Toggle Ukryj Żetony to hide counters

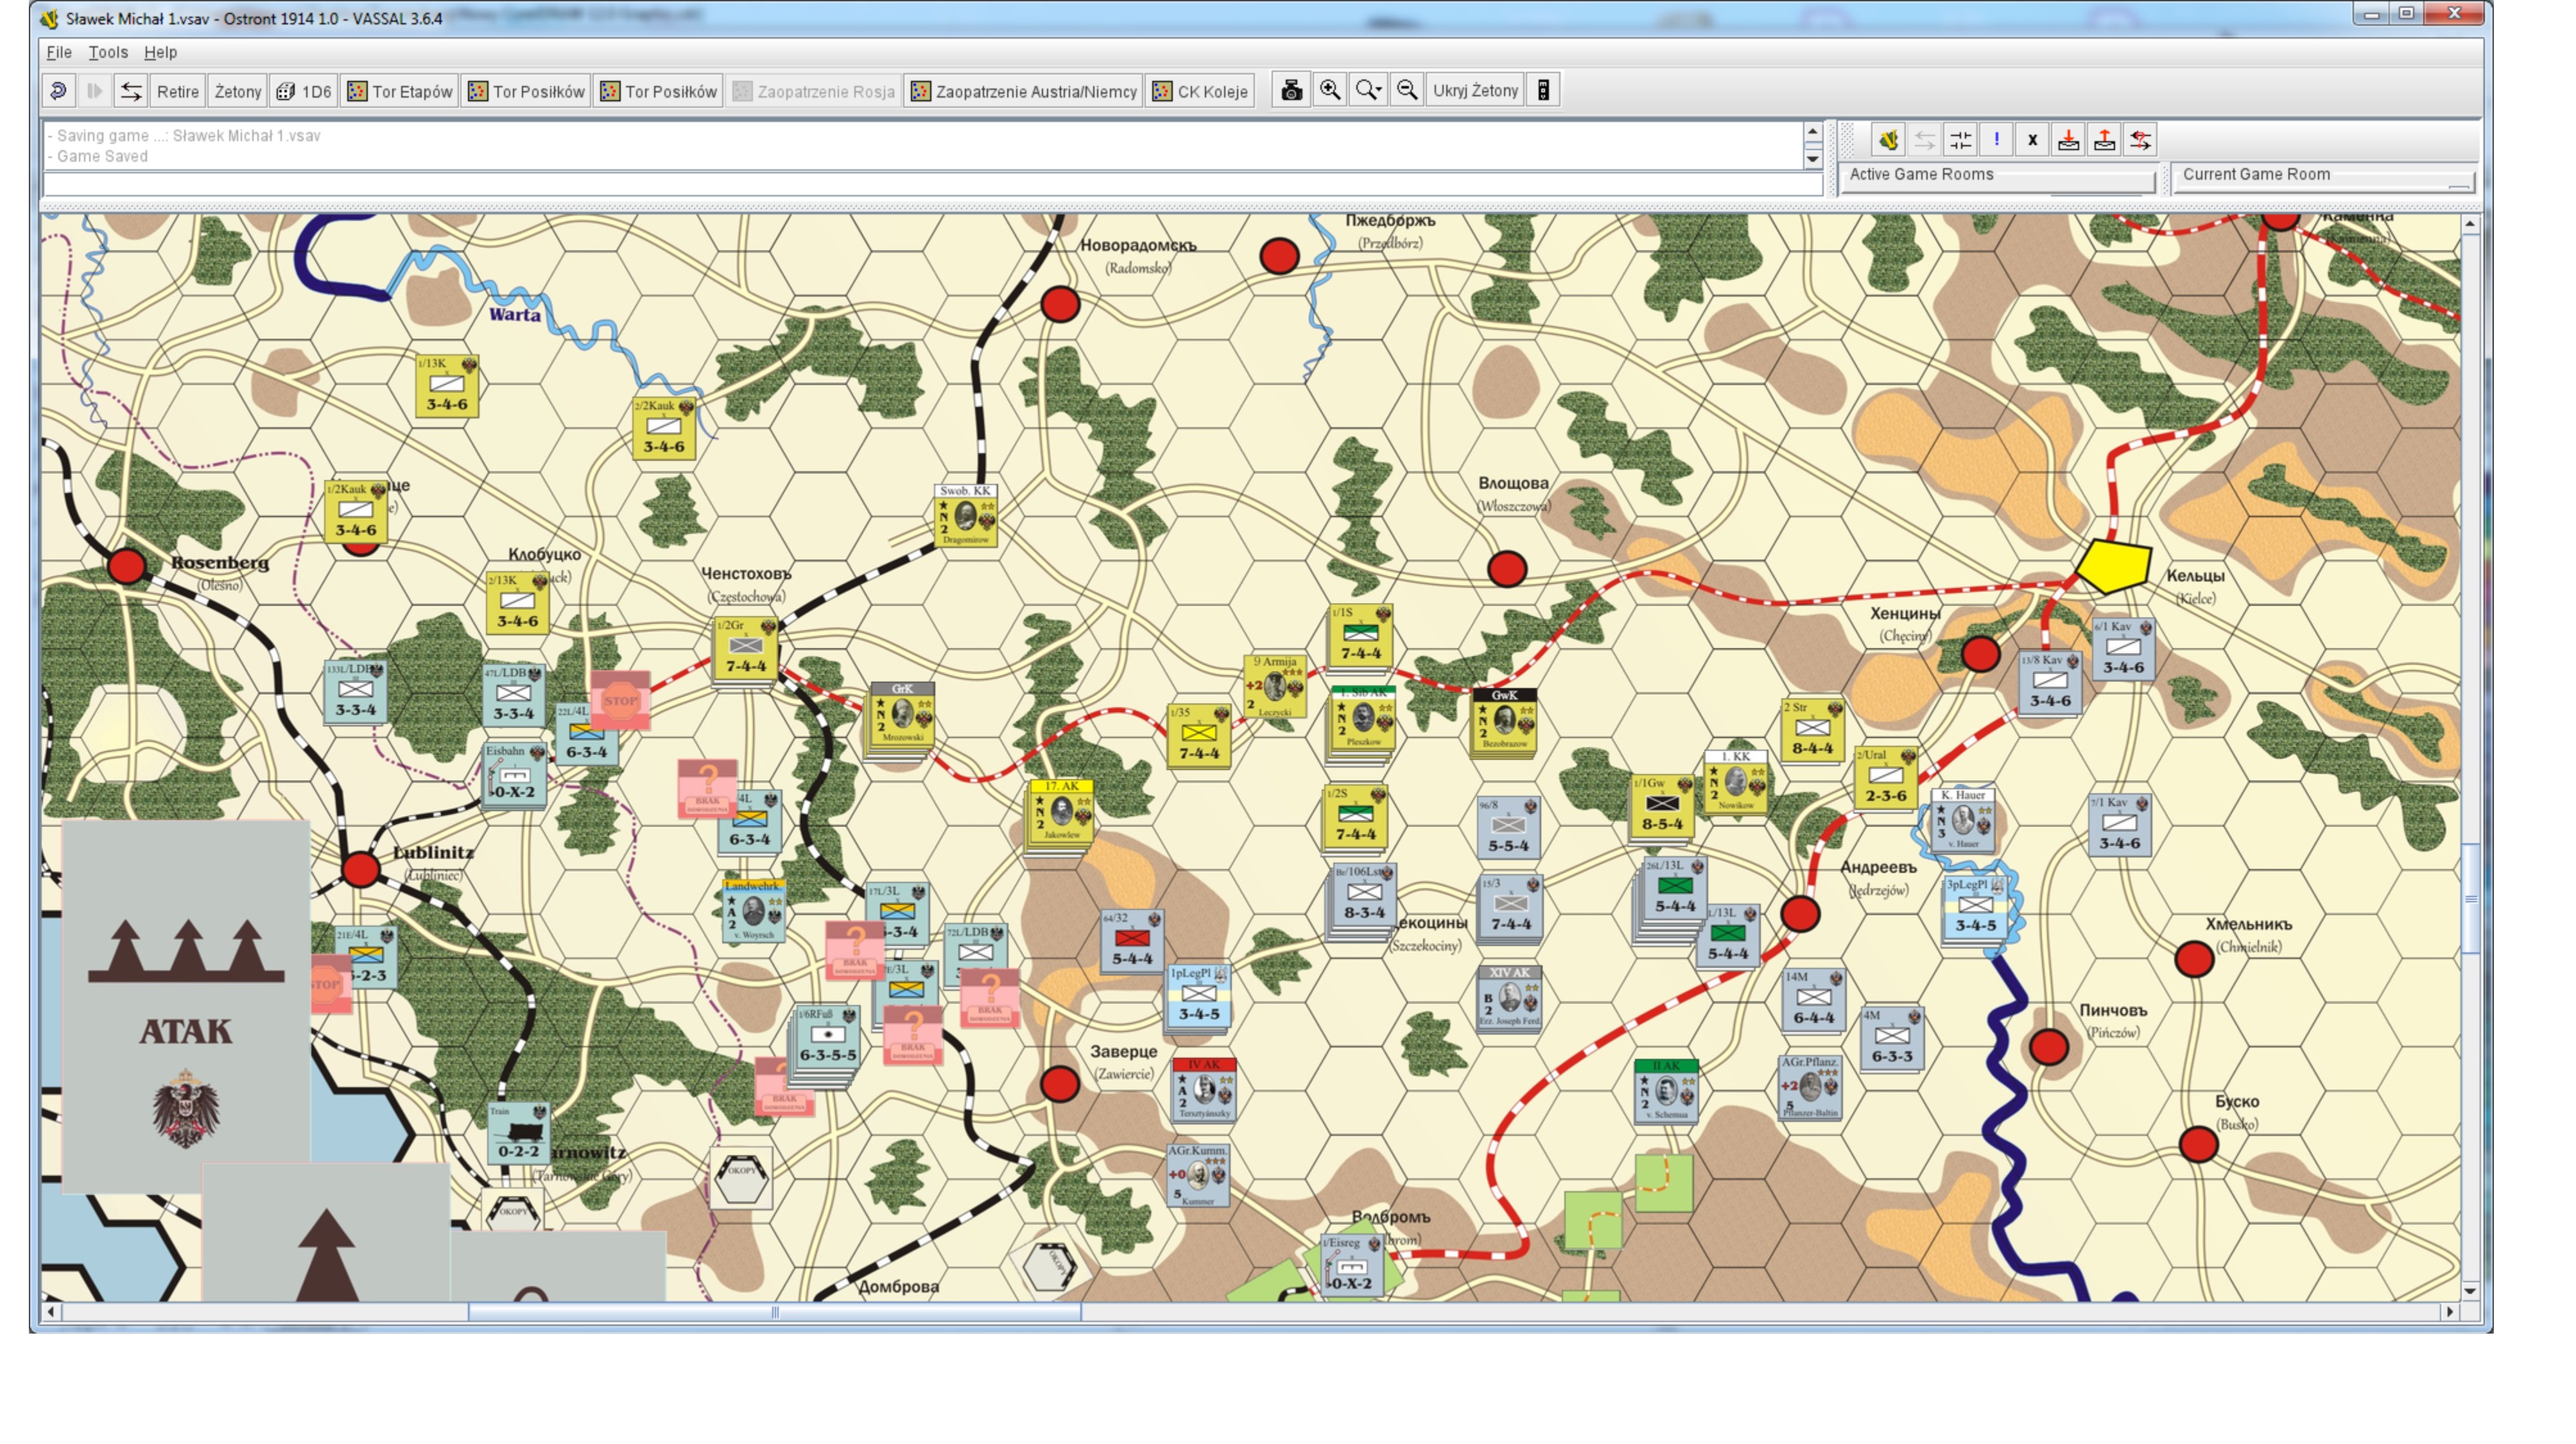coord(1475,91)
